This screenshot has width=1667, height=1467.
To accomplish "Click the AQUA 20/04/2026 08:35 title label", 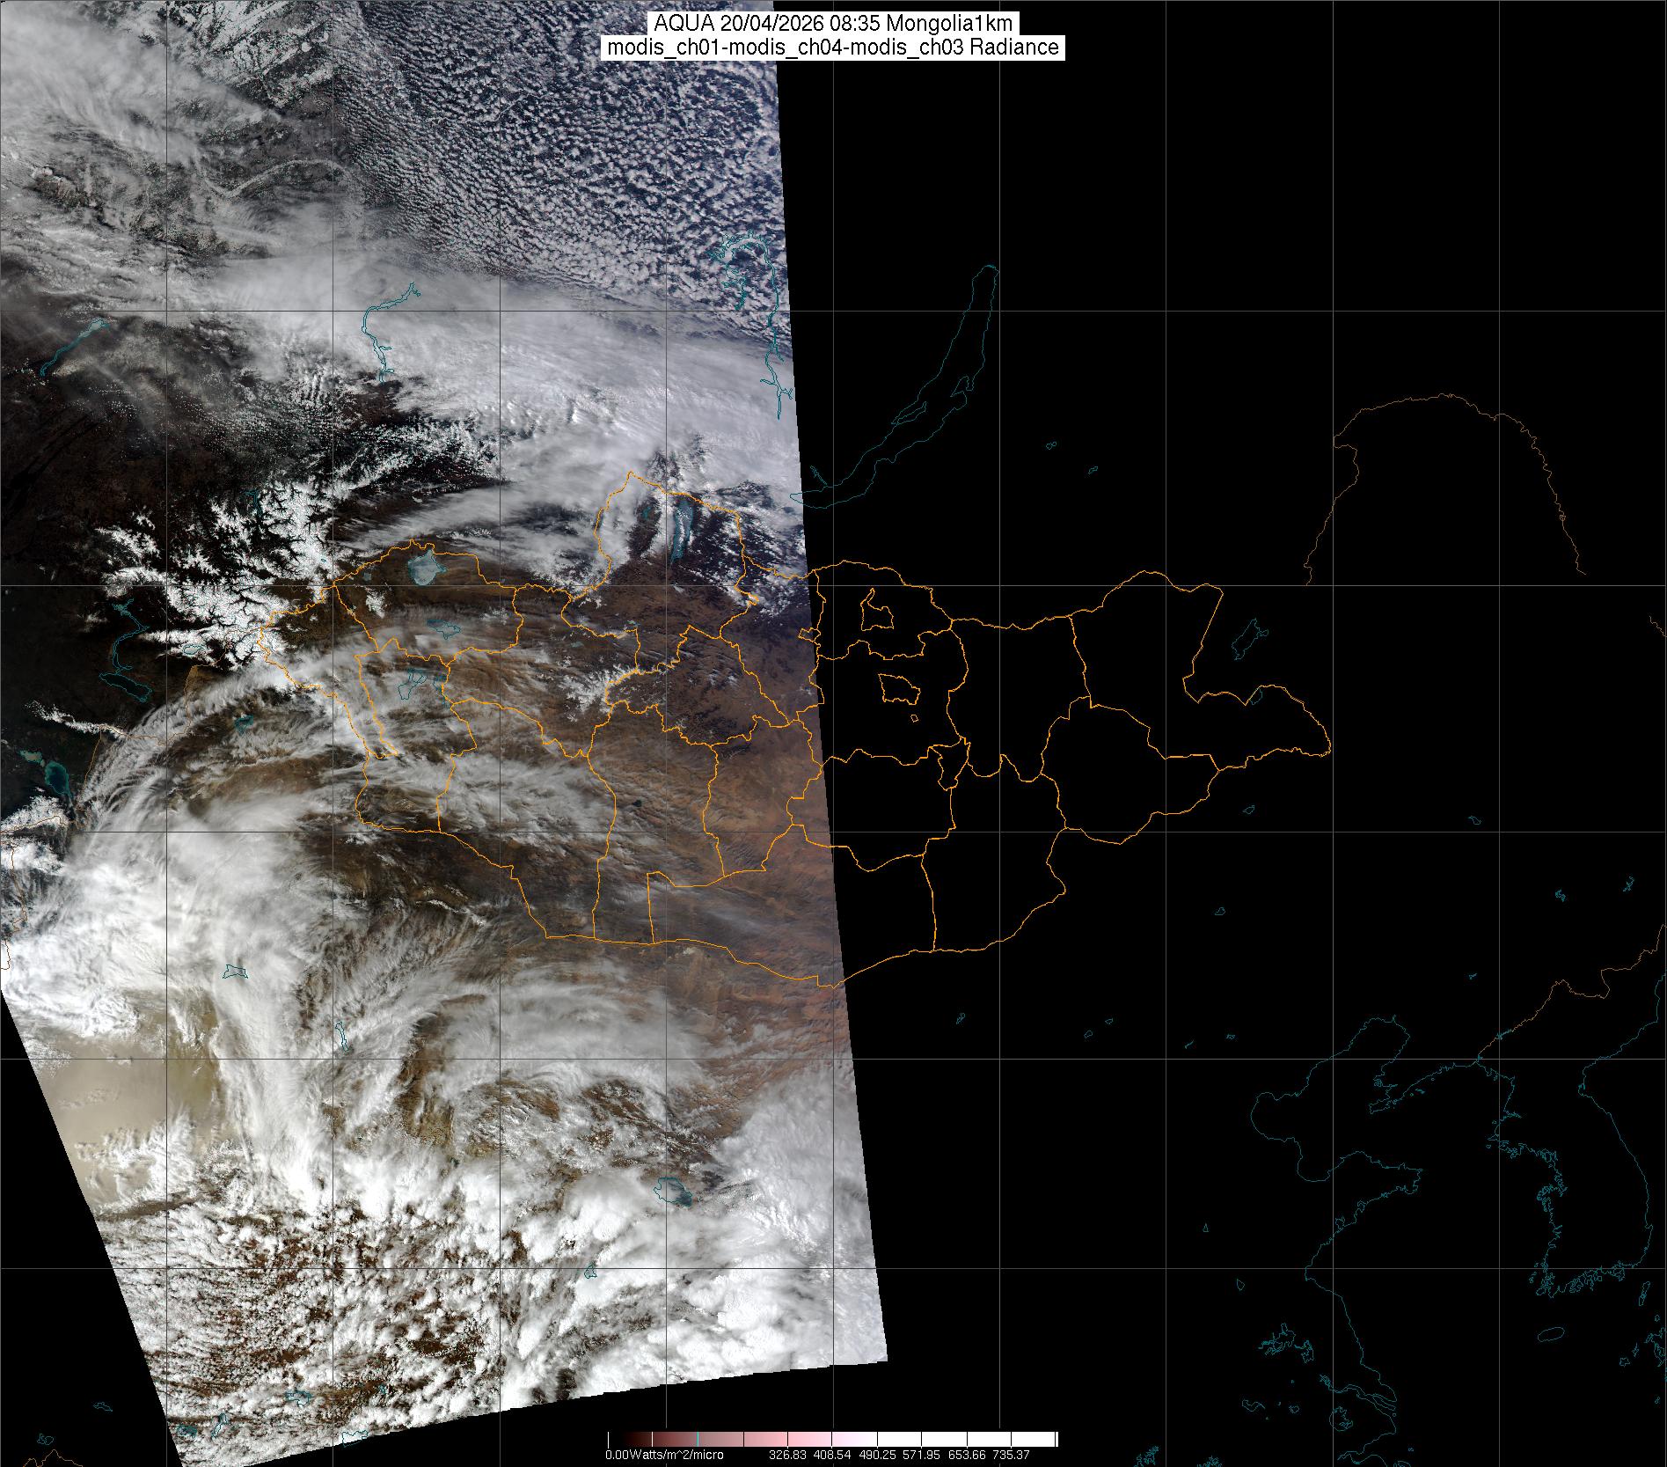I will pyautogui.click(x=832, y=24).
